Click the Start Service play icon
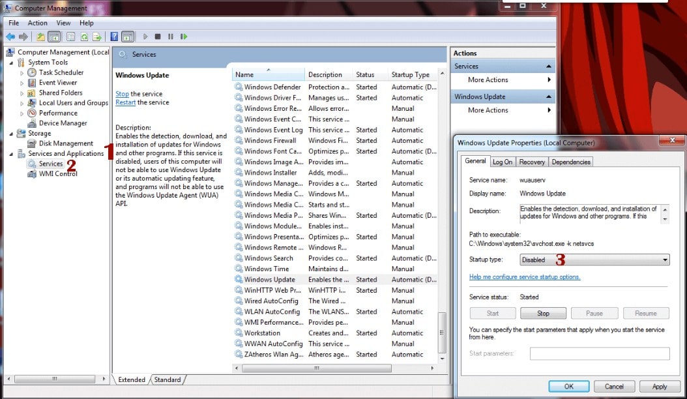 pos(145,37)
